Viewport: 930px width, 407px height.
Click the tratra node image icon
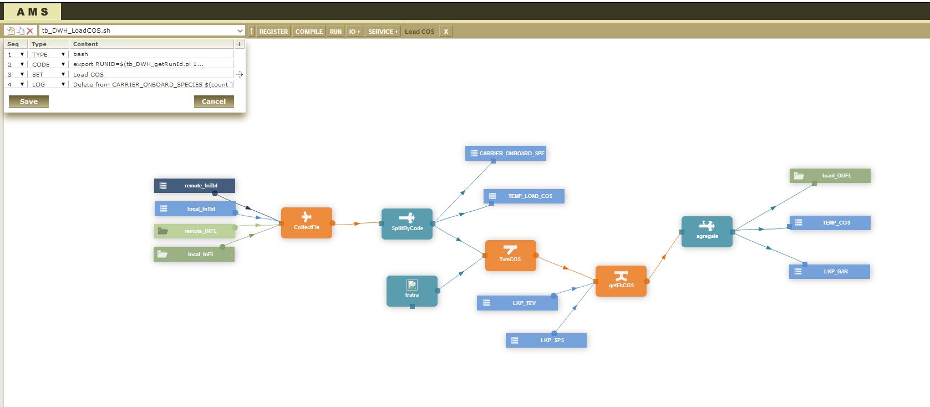pyautogui.click(x=411, y=285)
